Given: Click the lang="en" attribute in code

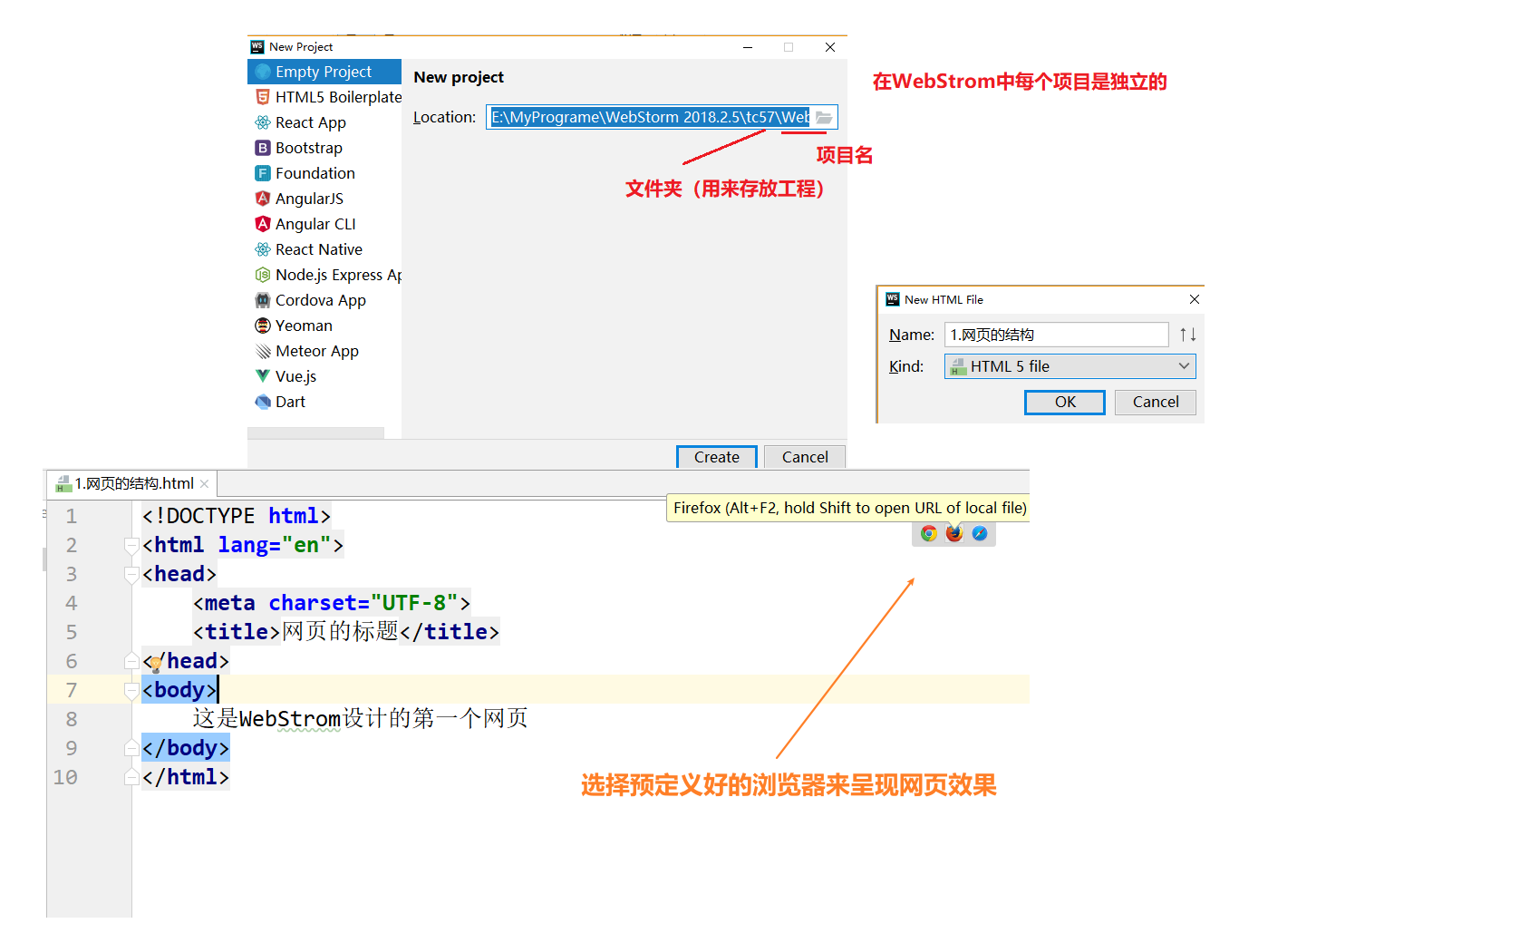Looking at the screenshot, I should (275, 545).
